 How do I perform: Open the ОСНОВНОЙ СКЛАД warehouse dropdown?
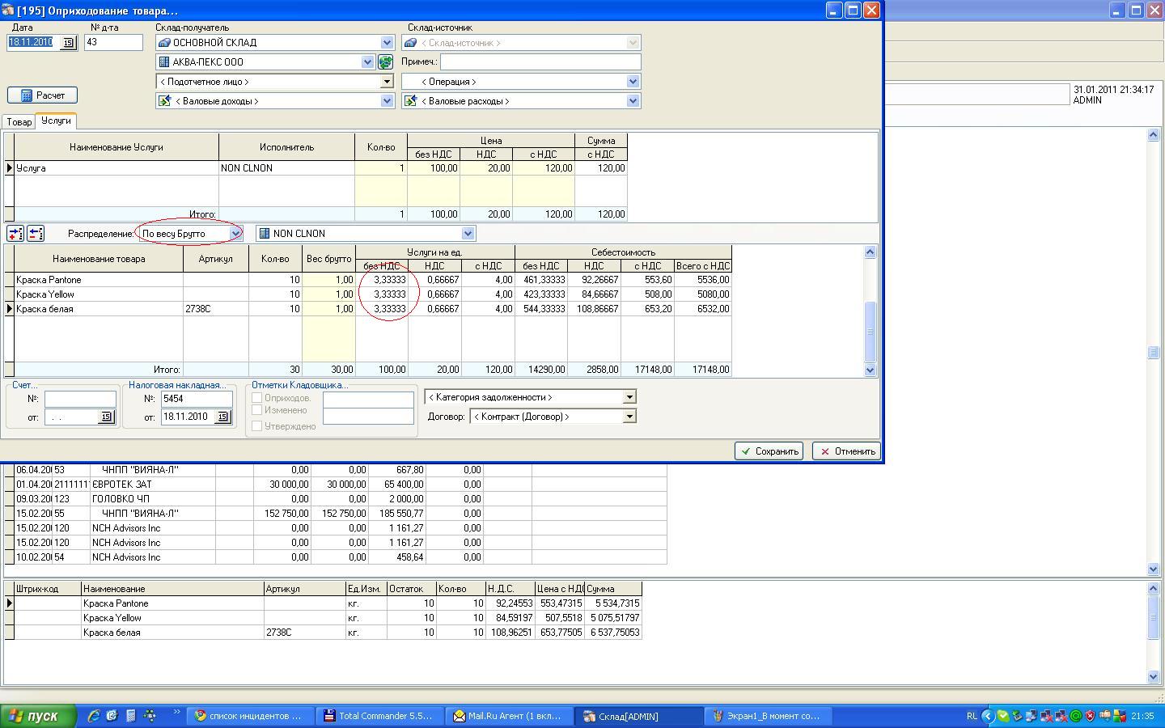click(387, 43)
